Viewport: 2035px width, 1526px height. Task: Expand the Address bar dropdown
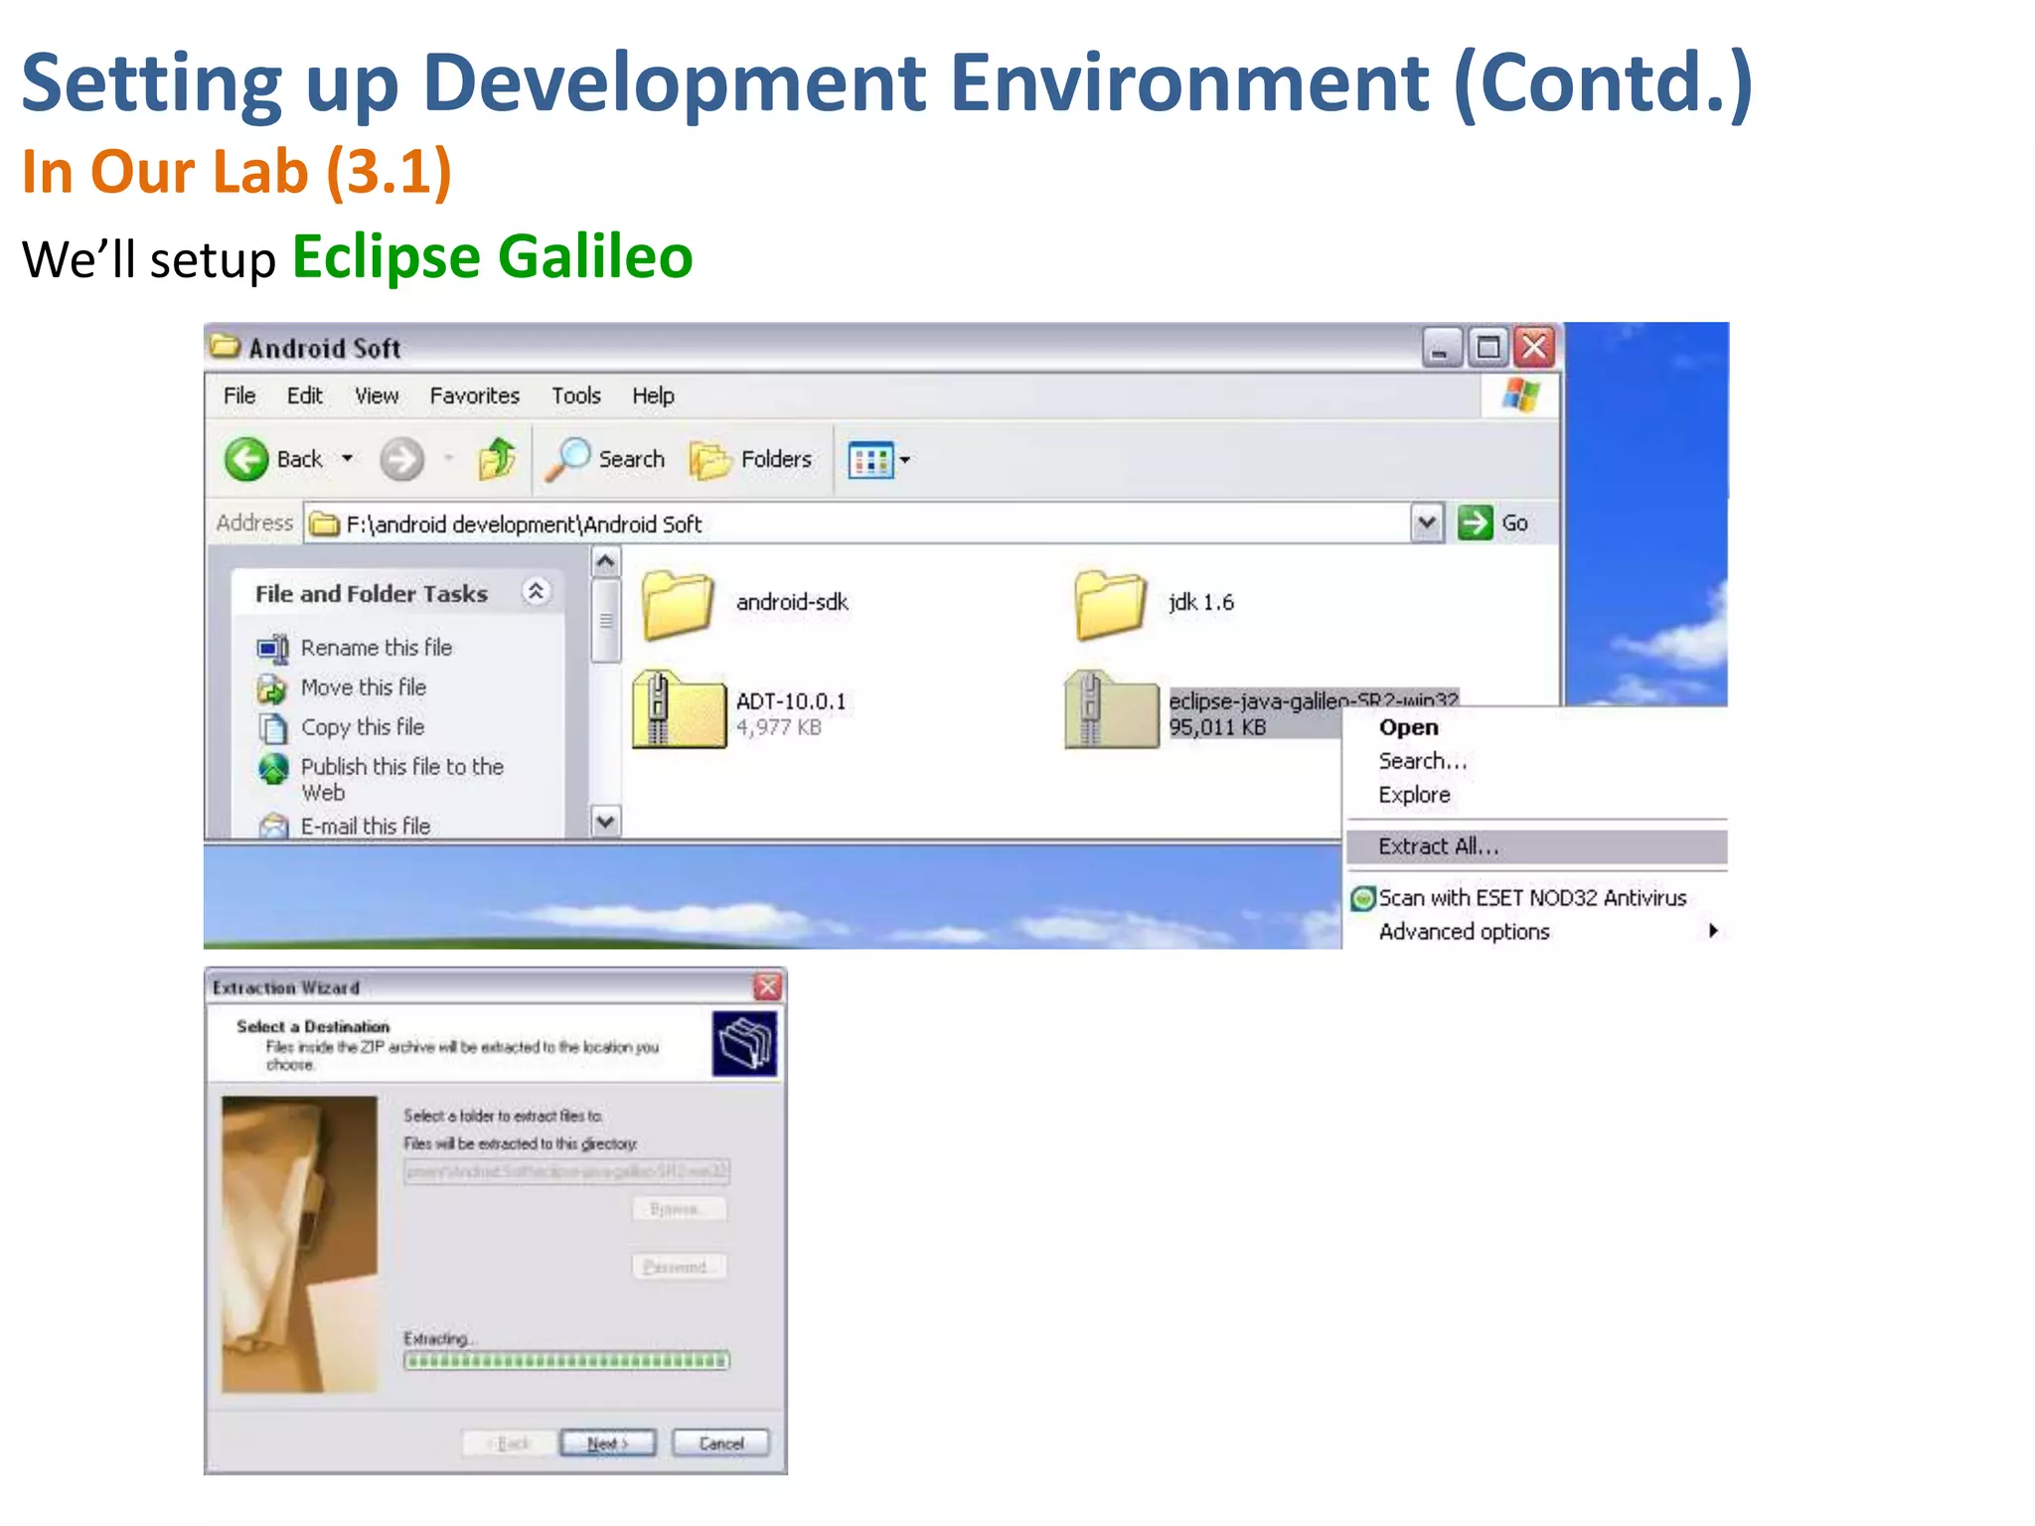click(1427, 523)
